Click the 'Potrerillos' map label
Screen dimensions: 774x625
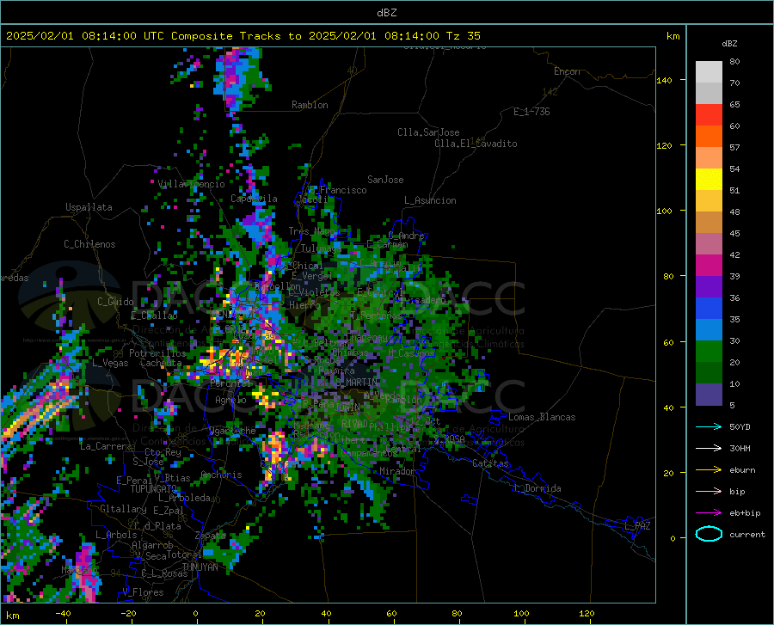pyautogui.click(x=157, y=353)
